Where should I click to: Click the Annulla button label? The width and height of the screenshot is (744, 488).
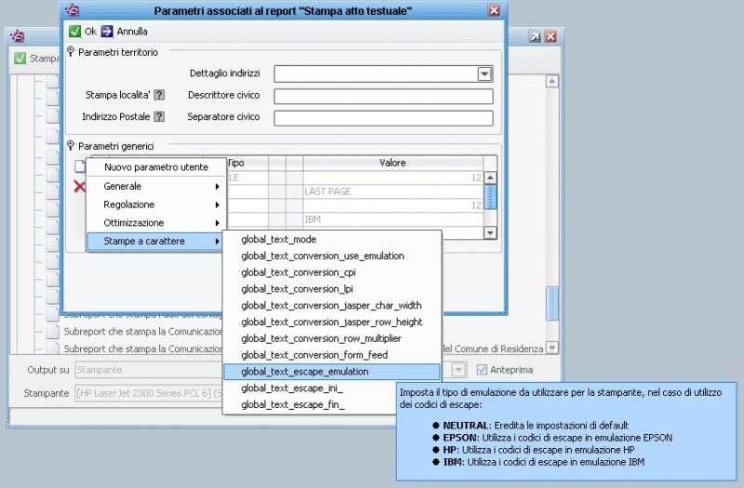(132, 32)
